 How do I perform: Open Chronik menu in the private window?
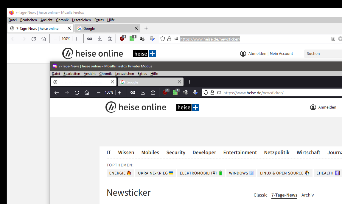click(105, 74)
